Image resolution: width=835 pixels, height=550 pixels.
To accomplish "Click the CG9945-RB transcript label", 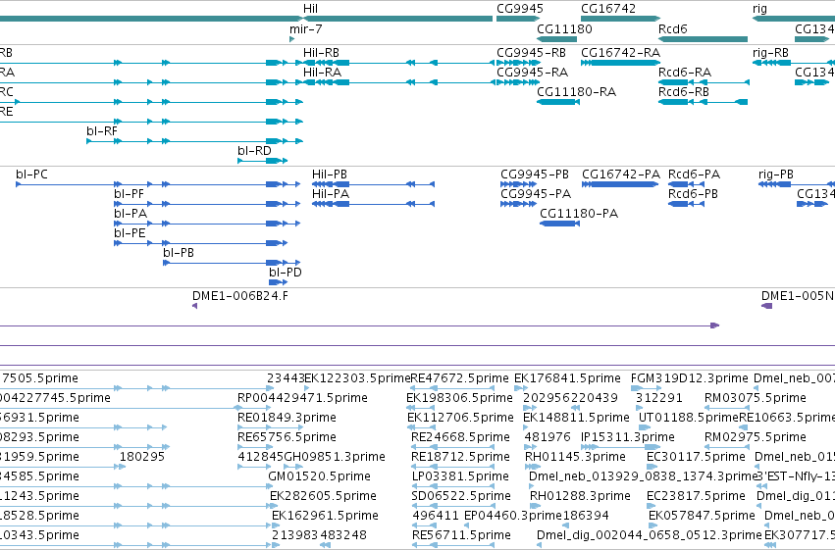I will tap(531, 53).
